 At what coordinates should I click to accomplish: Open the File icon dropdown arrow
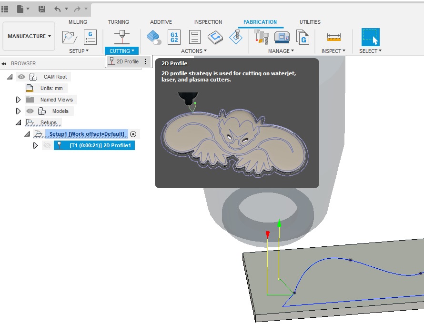[x=28, y=9]
